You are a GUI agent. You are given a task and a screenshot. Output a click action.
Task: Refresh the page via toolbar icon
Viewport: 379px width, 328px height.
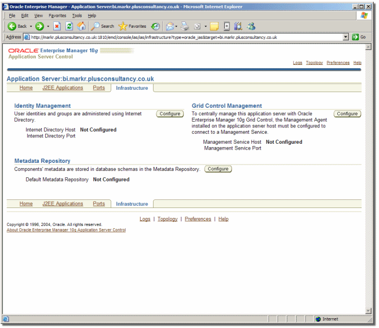(70, 26)
